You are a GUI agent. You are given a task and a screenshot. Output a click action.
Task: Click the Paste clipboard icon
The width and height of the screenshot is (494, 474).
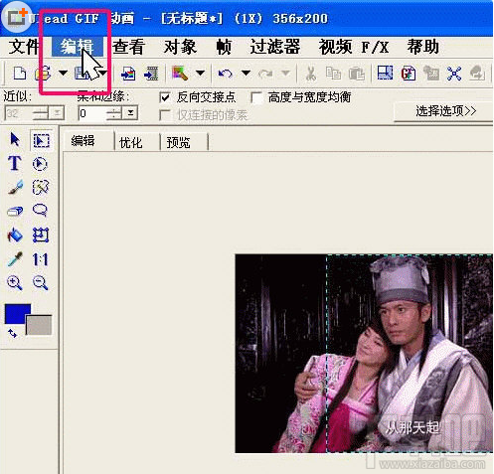(x=356, y=74)
